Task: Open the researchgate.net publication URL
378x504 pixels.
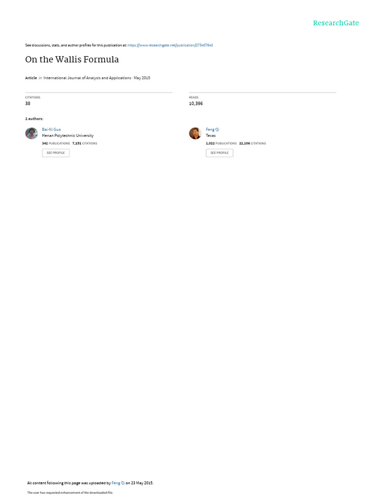Action: [x=170, y=45]
